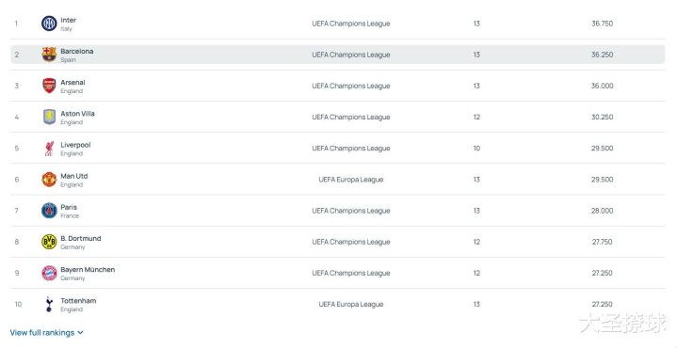This screenshot has height=348, width=677.
Task: Open the Barcelona team name link
Action: click(77, 51)
